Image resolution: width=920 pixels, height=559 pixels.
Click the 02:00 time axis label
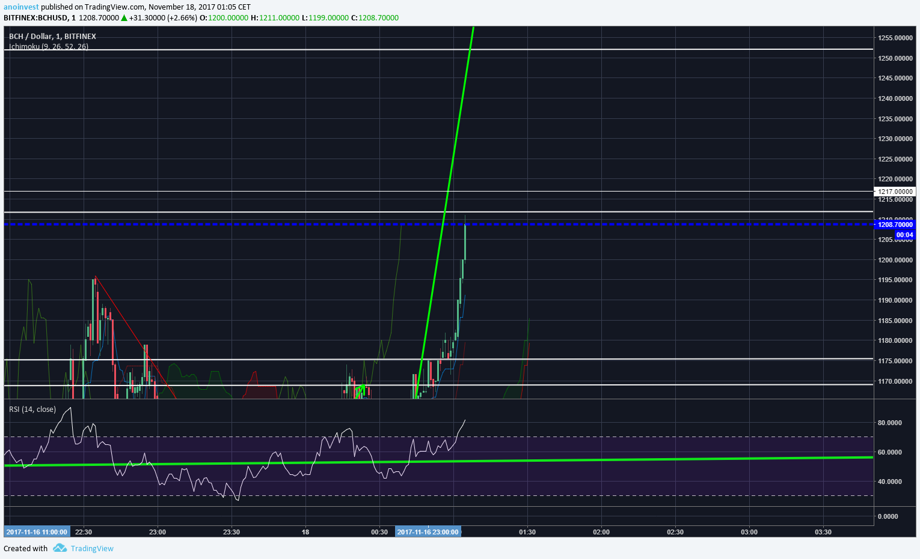pyautogui.click(x=601, y=532)
